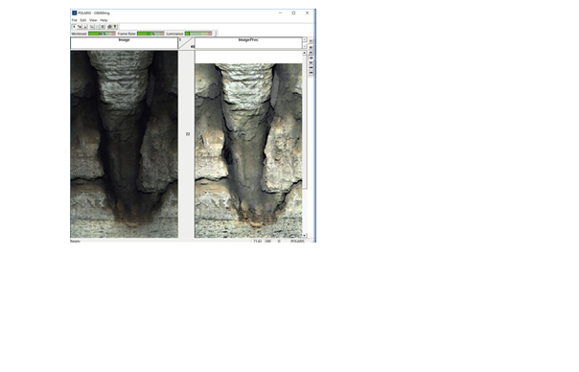Click the up stepper arrow beside the ImageProc header

click(x=305, y=39)
